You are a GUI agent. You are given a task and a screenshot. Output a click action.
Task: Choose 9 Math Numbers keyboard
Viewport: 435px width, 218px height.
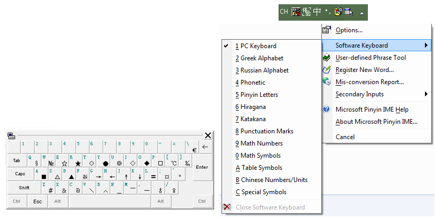259,143
